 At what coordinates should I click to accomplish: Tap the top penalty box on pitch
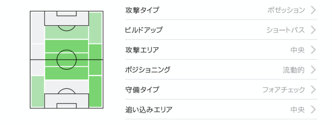tap(66, 18)
